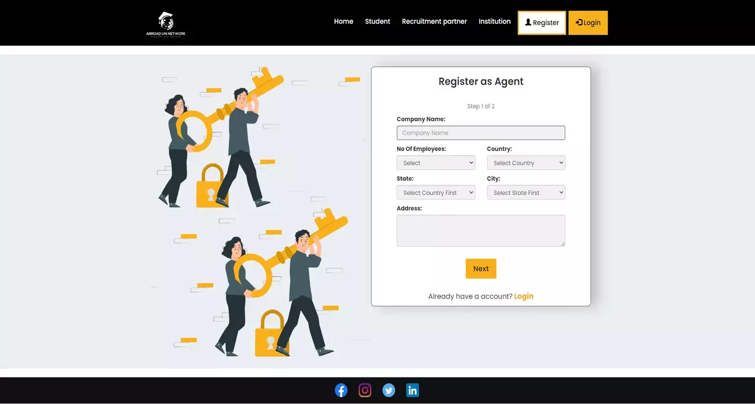Screen dimensions: 755x404
Task: Open the Facebook page icon
Action: click(x=341, y=391)
